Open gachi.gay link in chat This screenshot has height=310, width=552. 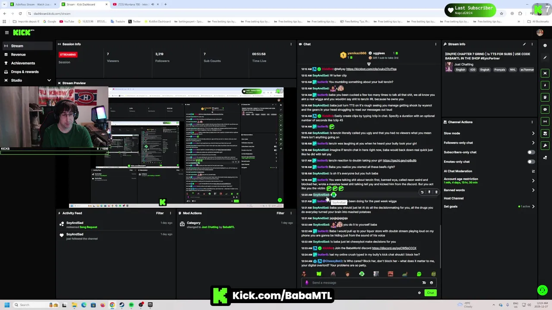tap(399, 161)
